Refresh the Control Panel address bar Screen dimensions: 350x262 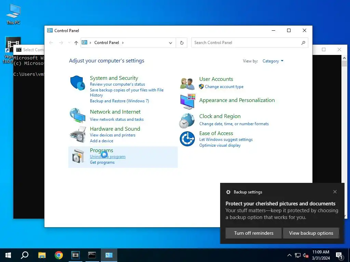[x=182, y=43]
